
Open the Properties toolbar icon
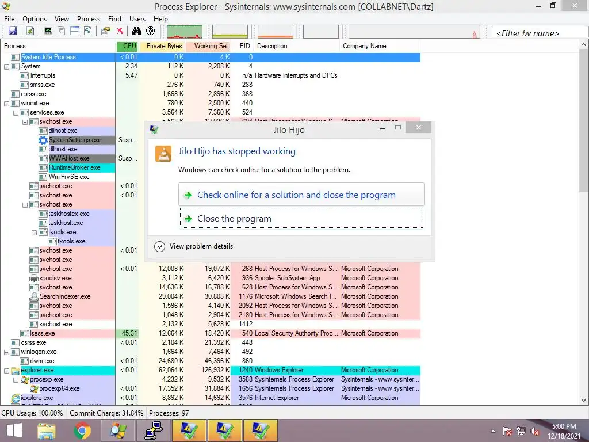pos(106,31)
